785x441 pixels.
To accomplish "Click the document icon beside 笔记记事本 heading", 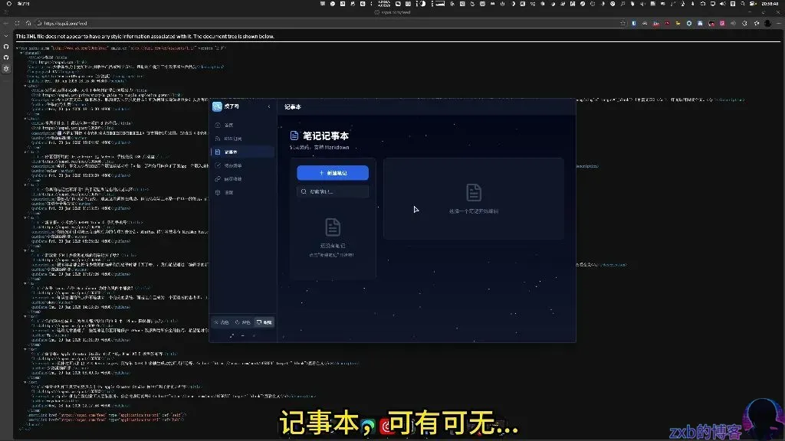I will tap(293, 136).
